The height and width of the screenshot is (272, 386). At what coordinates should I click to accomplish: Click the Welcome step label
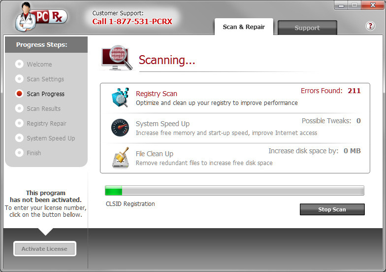[39, 64]
